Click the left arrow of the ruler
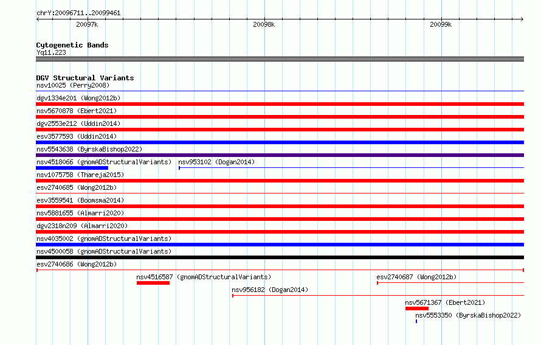This screenshot has width=541, height=345. coord(38,19)
